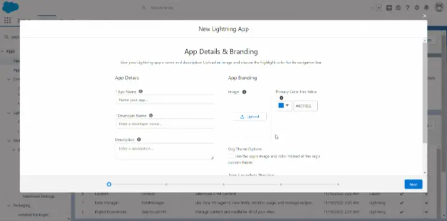Collapse the Packaging section in sidebar
This screenshot has width=447, height=221.
(x=9, y=205)
